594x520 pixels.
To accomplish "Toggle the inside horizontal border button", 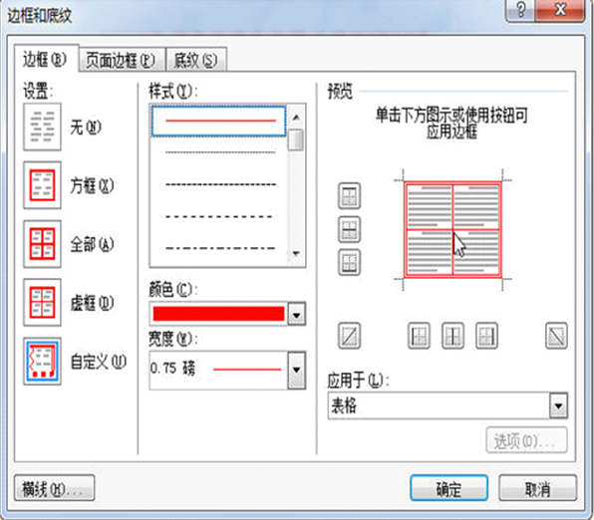I will tap(349, 229).
